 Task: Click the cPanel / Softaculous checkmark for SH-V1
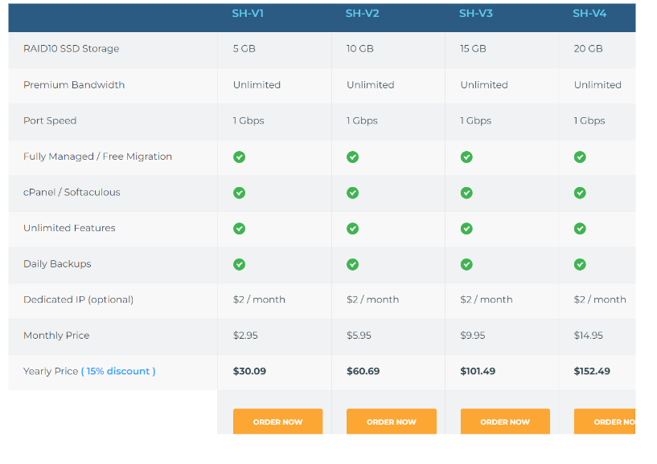coord(240,193)
